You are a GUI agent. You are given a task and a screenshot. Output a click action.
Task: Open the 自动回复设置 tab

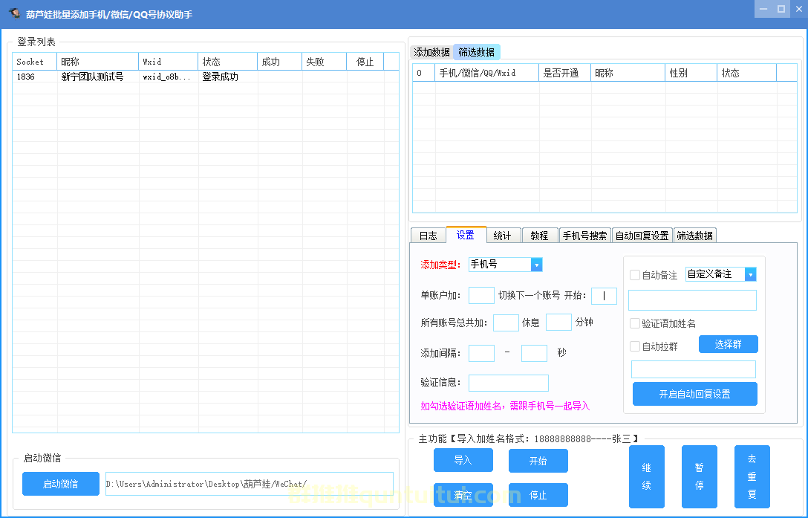[642, 236]
